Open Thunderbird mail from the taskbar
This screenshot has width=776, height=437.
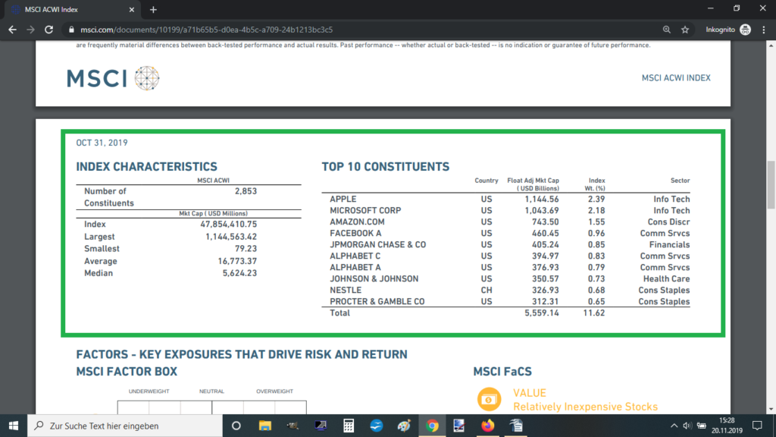click(x=376, y=426)
